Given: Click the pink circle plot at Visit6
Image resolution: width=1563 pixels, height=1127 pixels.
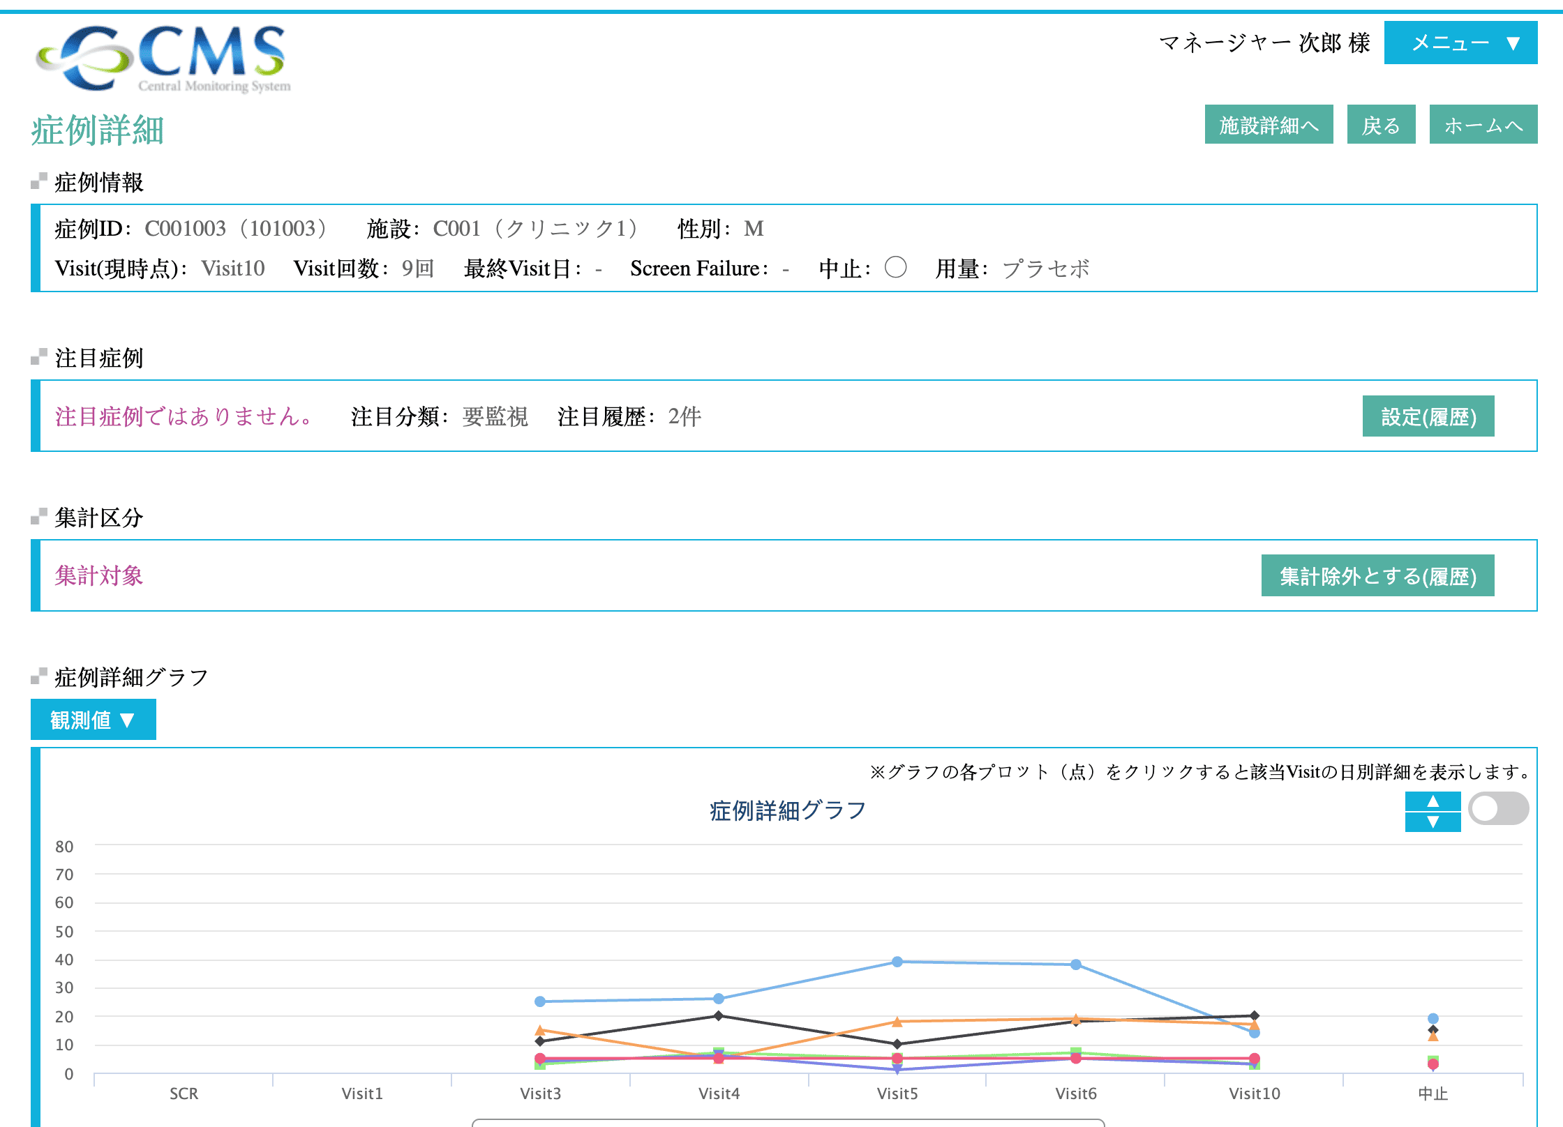Looking at the screenshot, I should tap(1076, 1058).
